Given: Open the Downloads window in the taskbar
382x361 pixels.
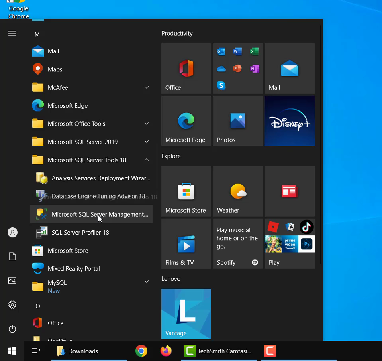Looking at the screenshot, I should (x=78, y=351).
